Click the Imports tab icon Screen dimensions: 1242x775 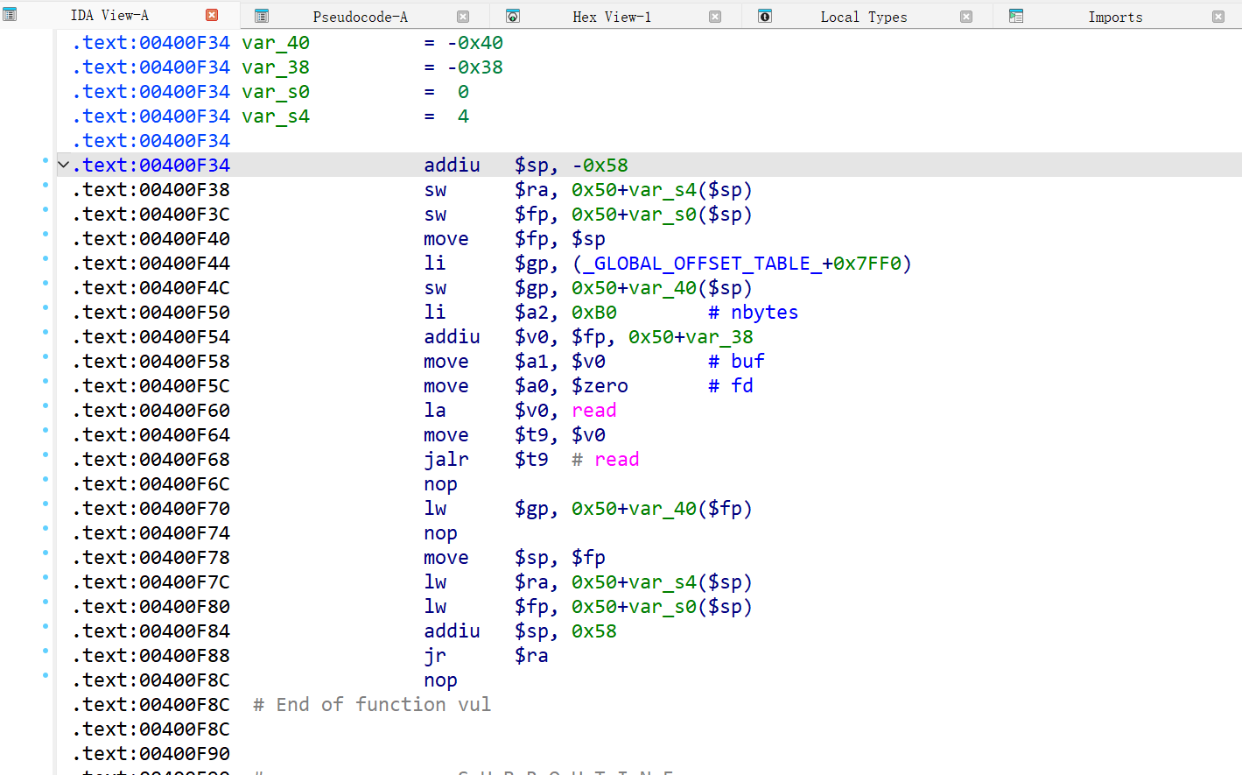[x=1016, y=16]
